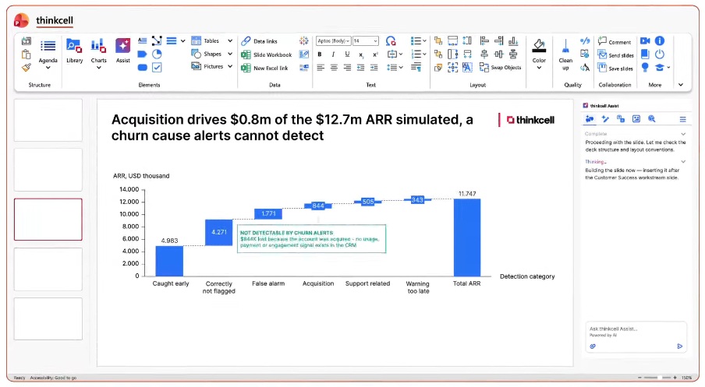Insert a text box element
The height and width of the screenshot is (387, 705).
(142, 40)
